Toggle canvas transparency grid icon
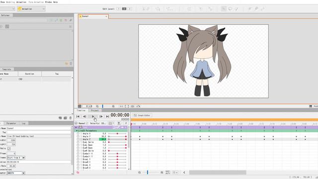The image size is (318, 179). pos(79,106)
